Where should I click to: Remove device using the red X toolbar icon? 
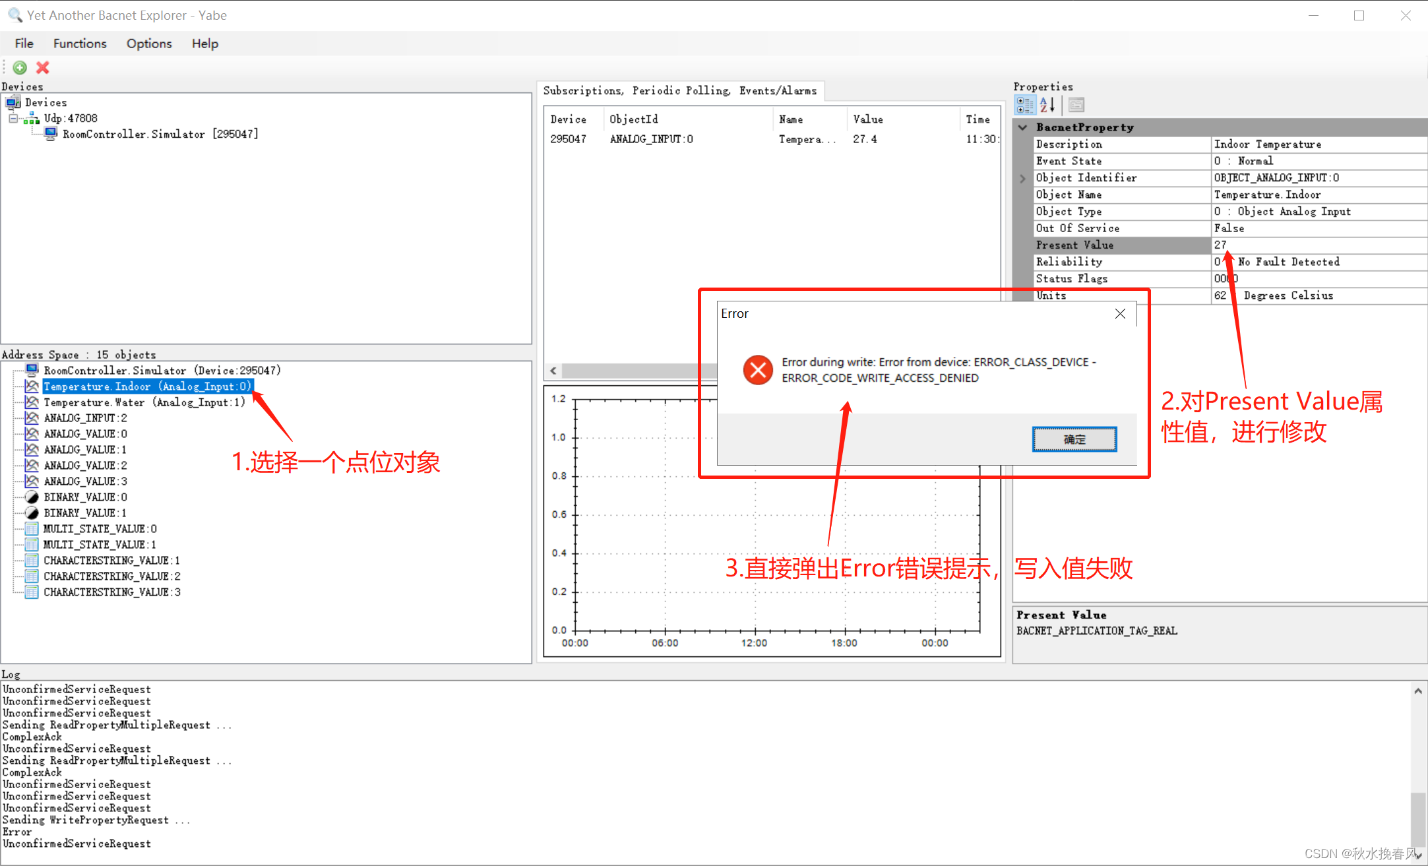point(42,68)
